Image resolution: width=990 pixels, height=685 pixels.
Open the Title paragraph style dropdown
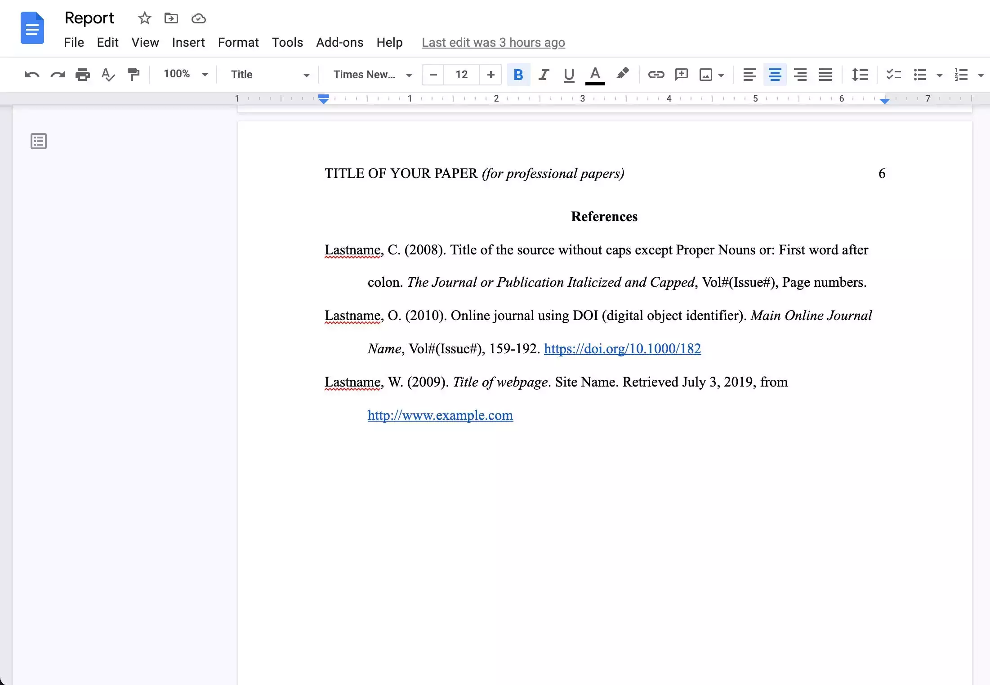coord(270,75)
